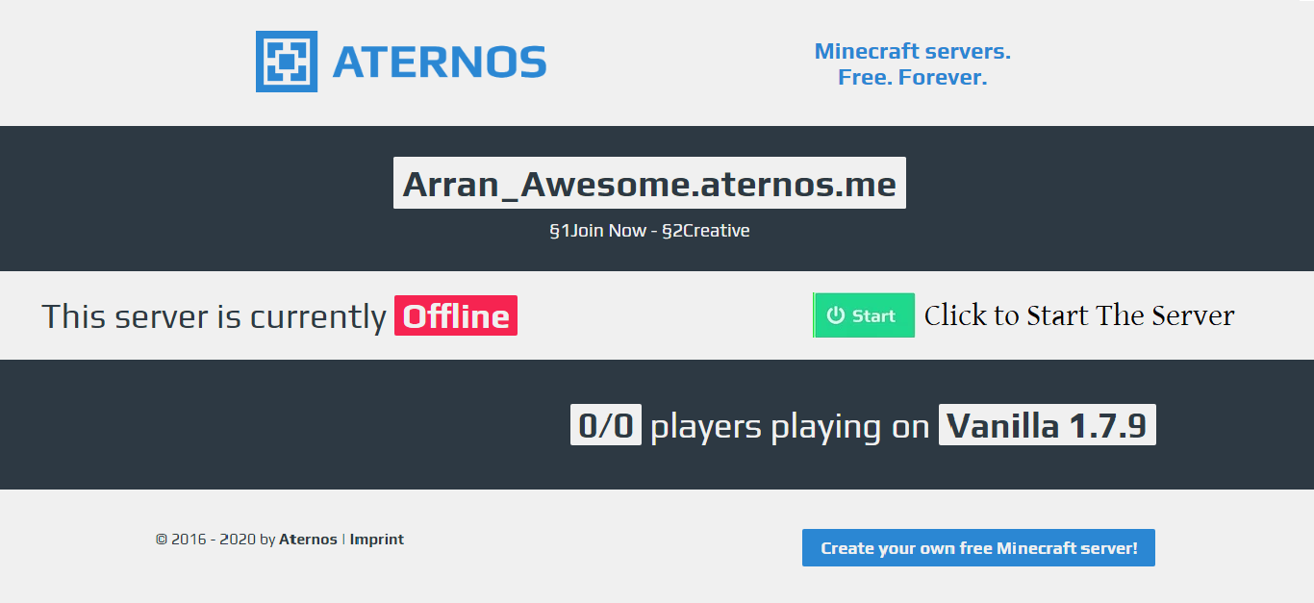Click the green Start server button

tap(864, 315)
